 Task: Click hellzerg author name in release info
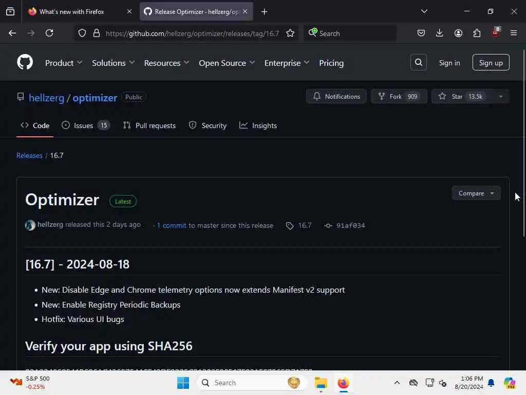(50, 224)
